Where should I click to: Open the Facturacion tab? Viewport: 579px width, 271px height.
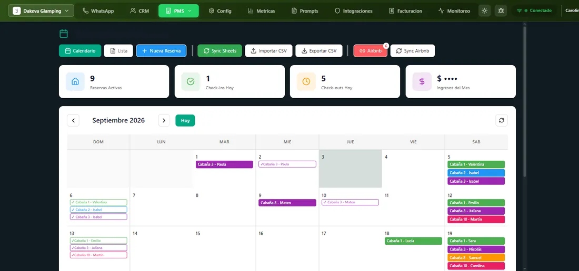coord(405,11)
